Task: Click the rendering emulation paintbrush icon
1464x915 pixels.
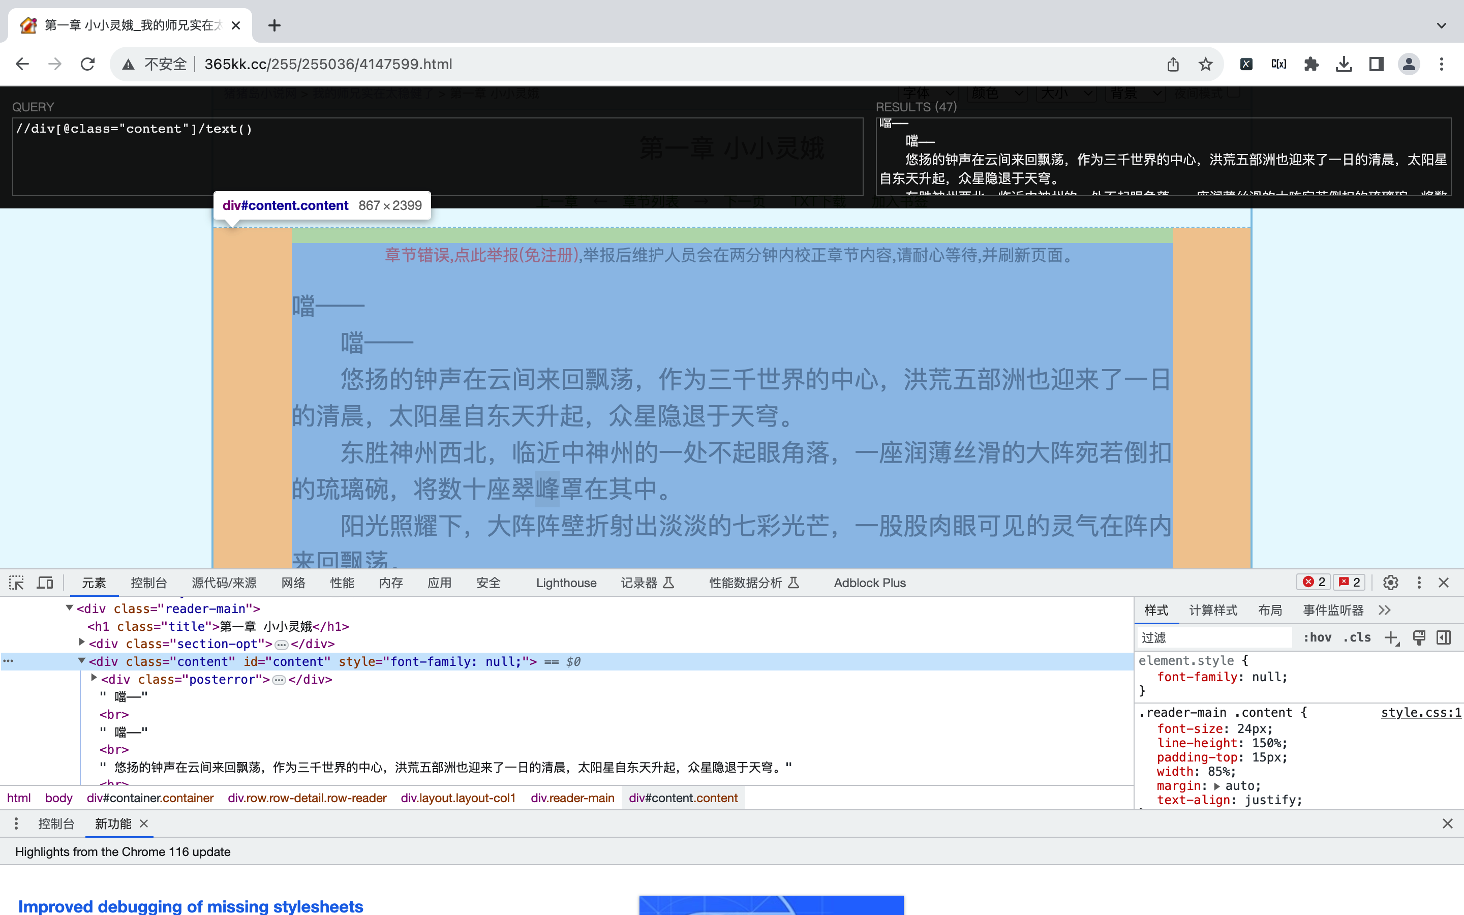Action: tap(1419, 637)
